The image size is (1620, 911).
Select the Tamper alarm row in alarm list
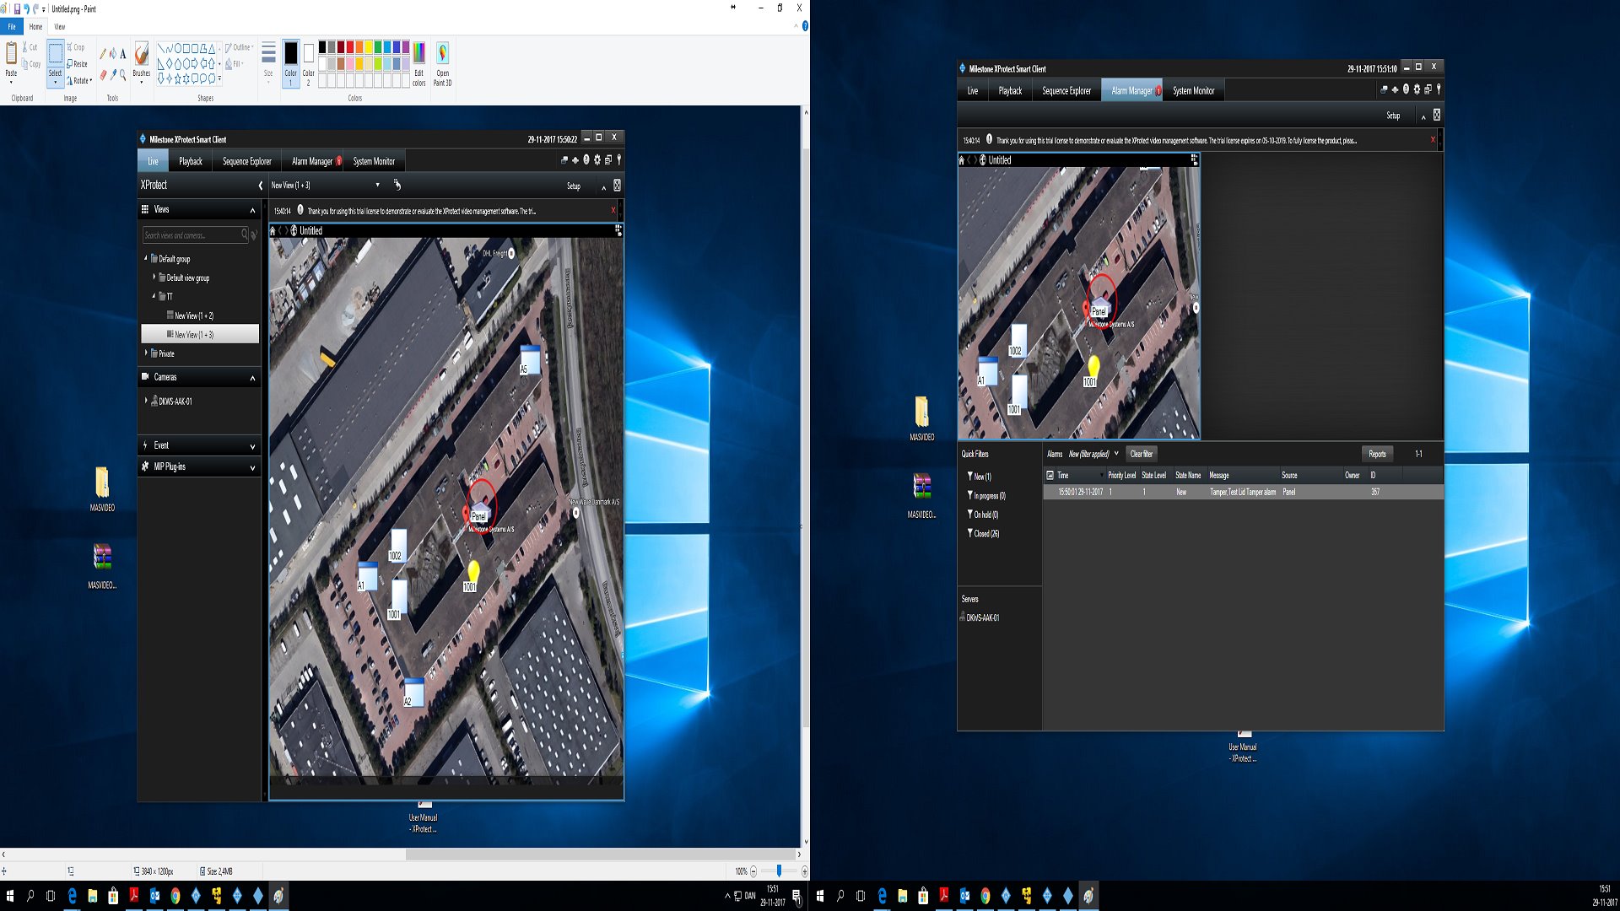point(1243,492)
